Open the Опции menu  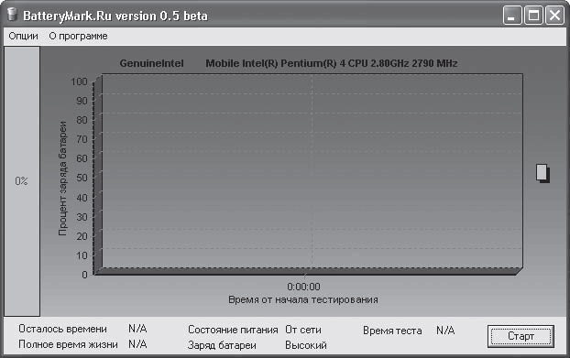point(23,37)
